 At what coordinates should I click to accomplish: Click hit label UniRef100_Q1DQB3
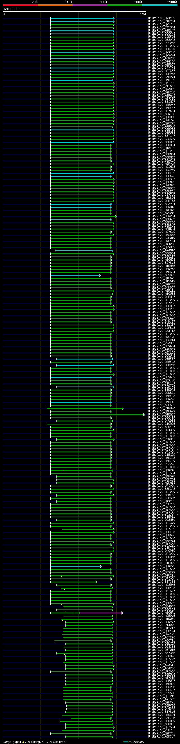point(161,415)
